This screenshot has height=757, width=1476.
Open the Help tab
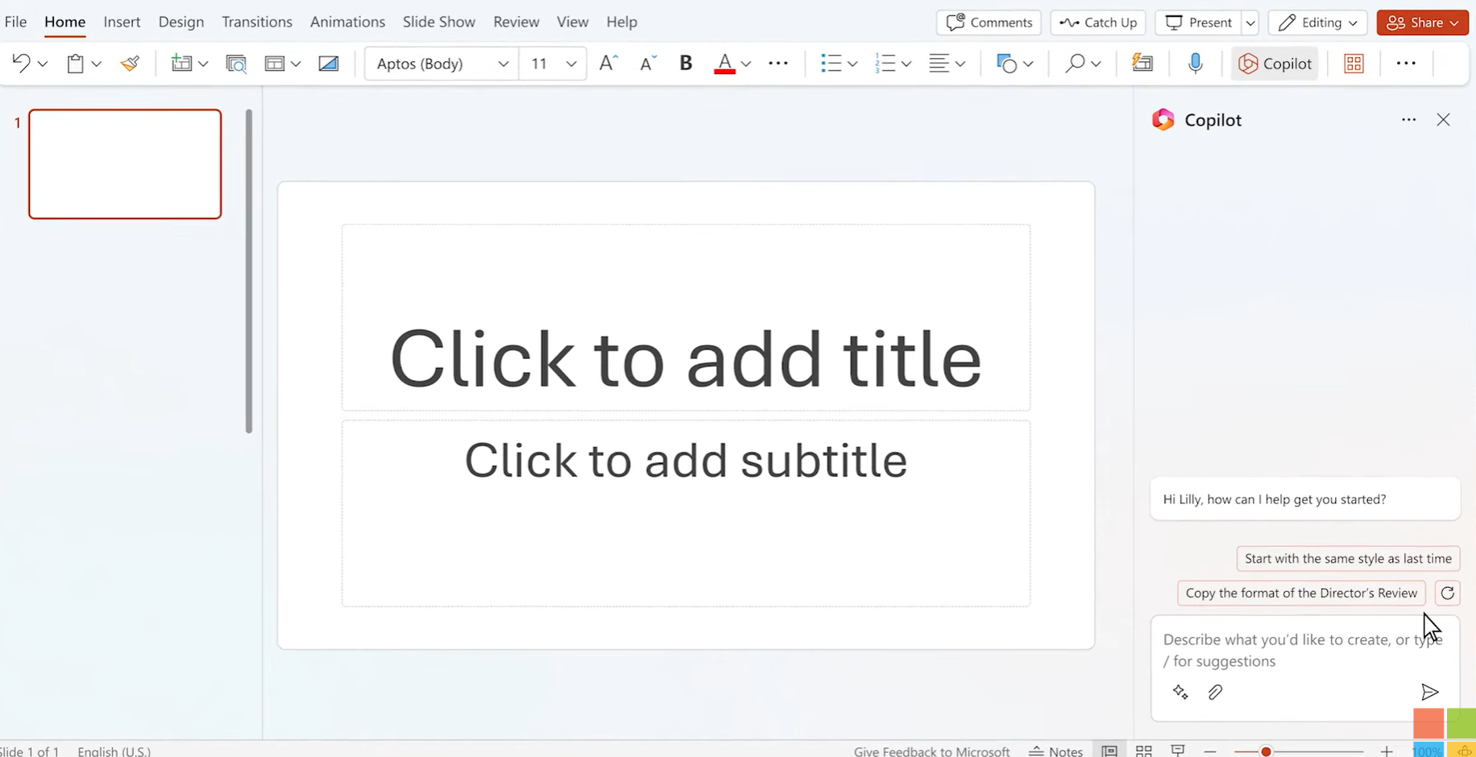[x=621, y=22]
